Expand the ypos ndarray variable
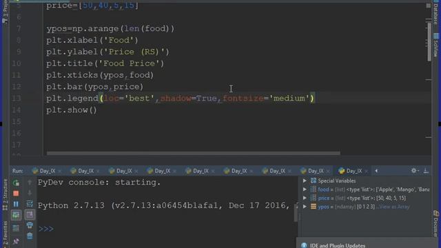Screen dimensions: 441x248 (x=305, y=207)
